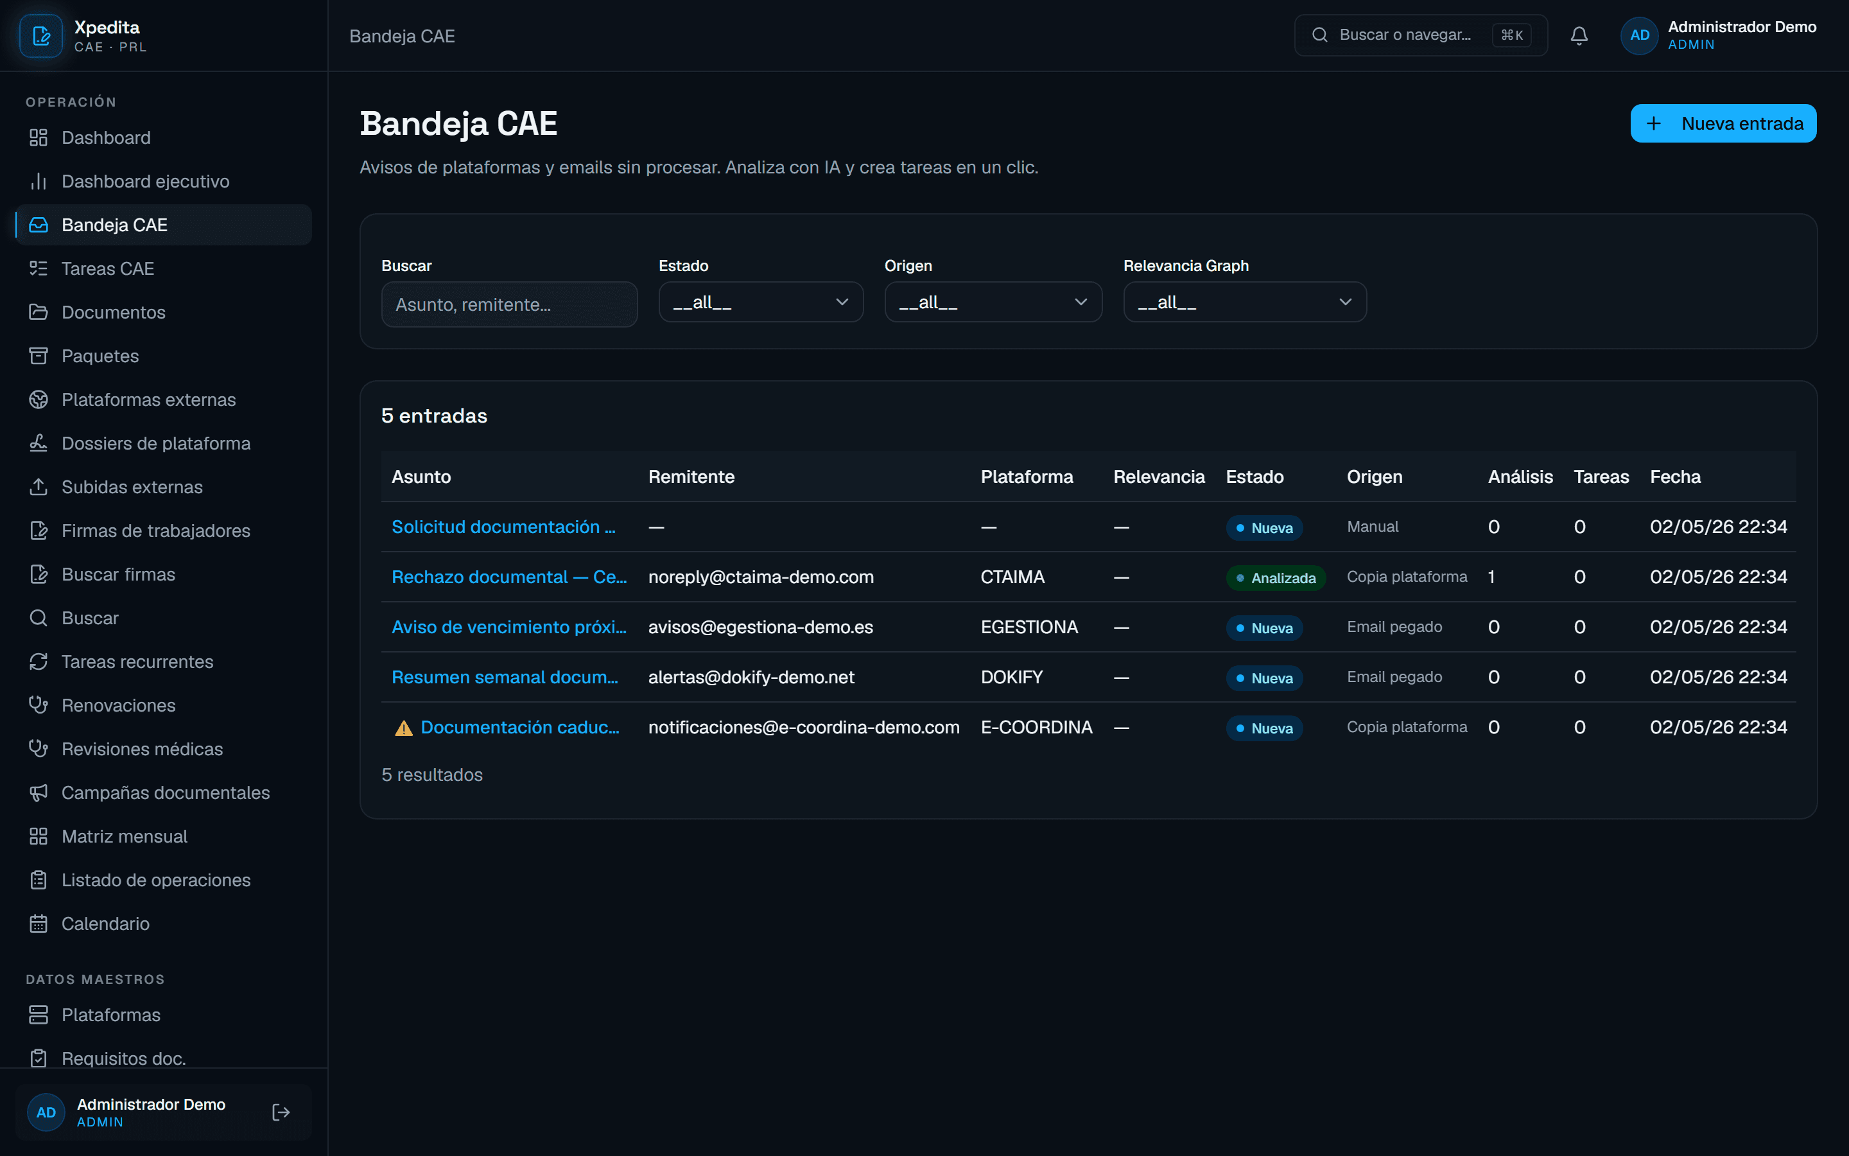Click the Dashboard grid icon in sidebar
This screenshot has width=1849, height=1156.
pyautogui.click(x=39, y=137)
